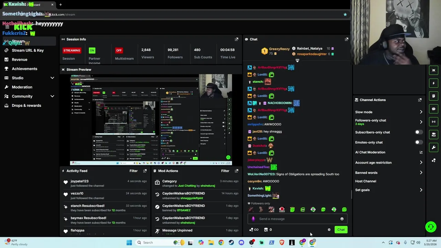This screenshot has width=441, height=248.
Task: Expand Banned words settings
Action: point(421,173)
